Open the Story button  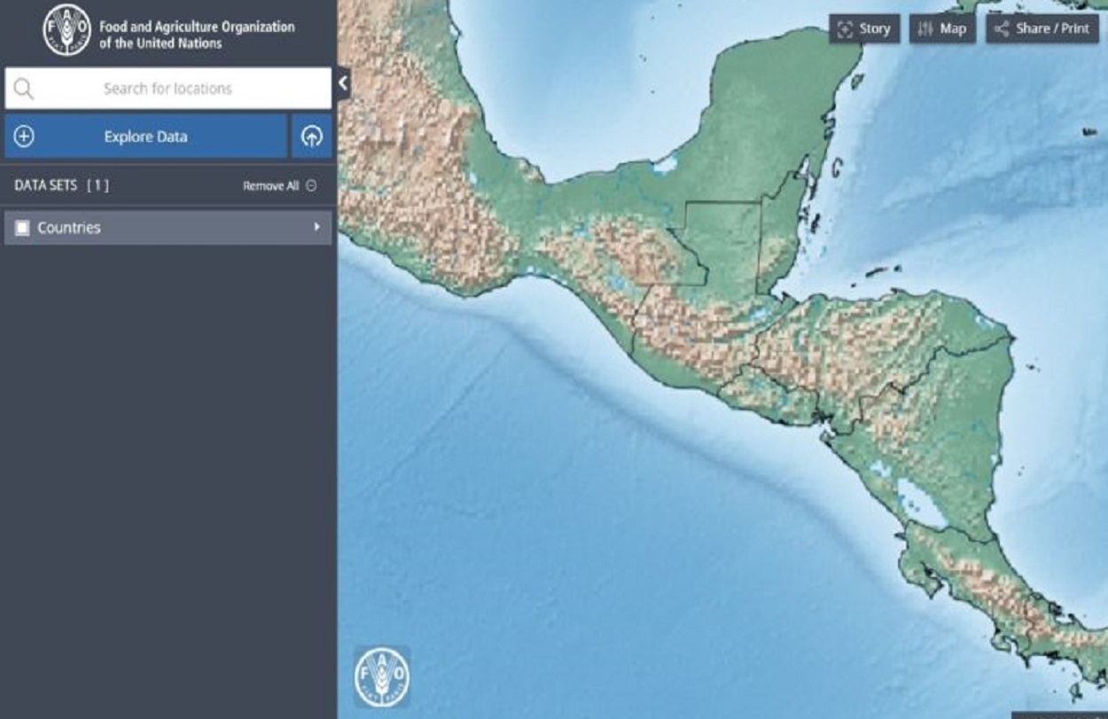[x=864, y=28]
